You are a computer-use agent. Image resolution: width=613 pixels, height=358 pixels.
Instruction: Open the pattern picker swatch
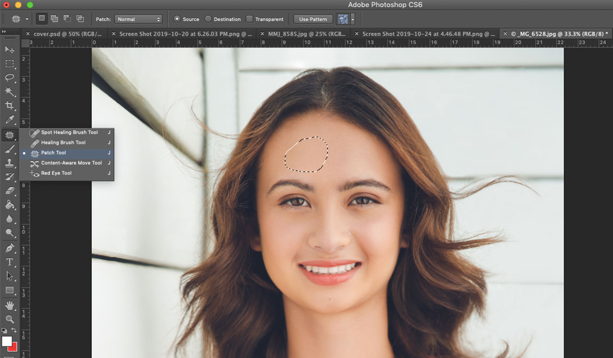(x=343, y=19)
